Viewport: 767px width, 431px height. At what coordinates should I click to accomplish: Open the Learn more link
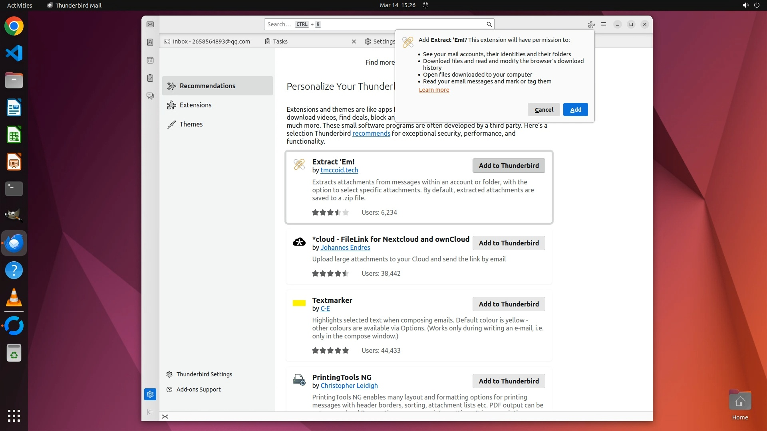pyautogui.click(x=434, y=90)
